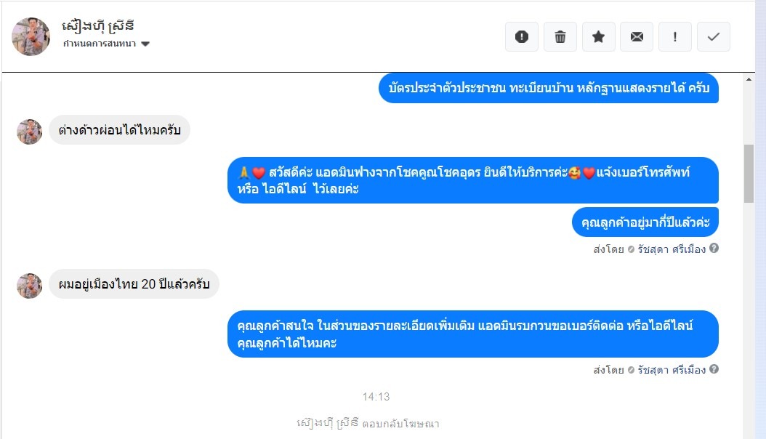The height and width of the screenshot is (439, 766).
Task: Mark as unread via envelope icon
Action: click(637, 36)
